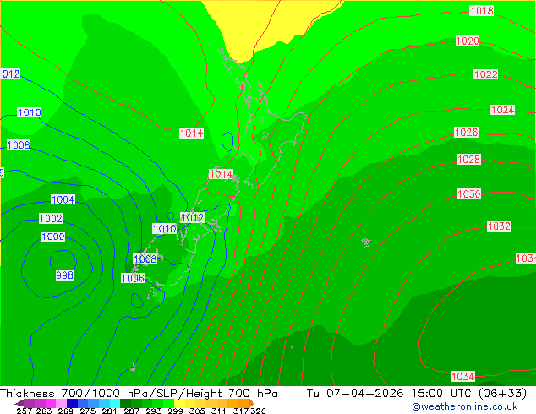Click the 1020 isobar label
This screenshot has height=414, width=536.
pos(468,41)
